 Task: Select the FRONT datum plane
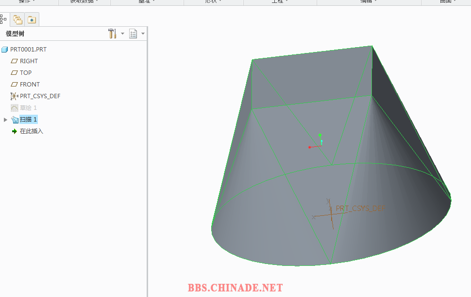click(30, 85)
